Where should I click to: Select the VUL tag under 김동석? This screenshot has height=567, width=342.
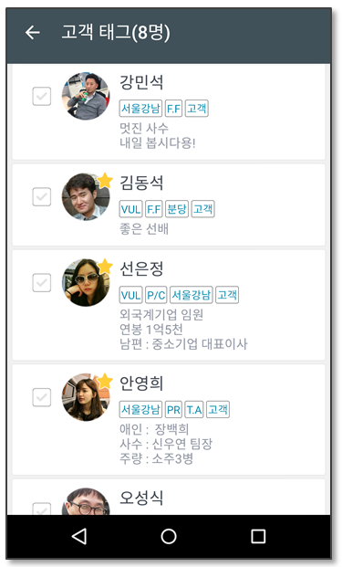[130, 209]
